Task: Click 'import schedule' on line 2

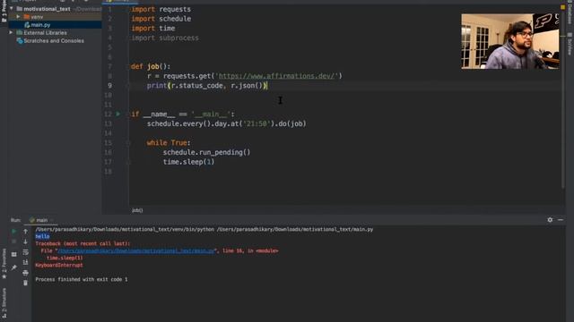Action: click(x=161, y=19)
